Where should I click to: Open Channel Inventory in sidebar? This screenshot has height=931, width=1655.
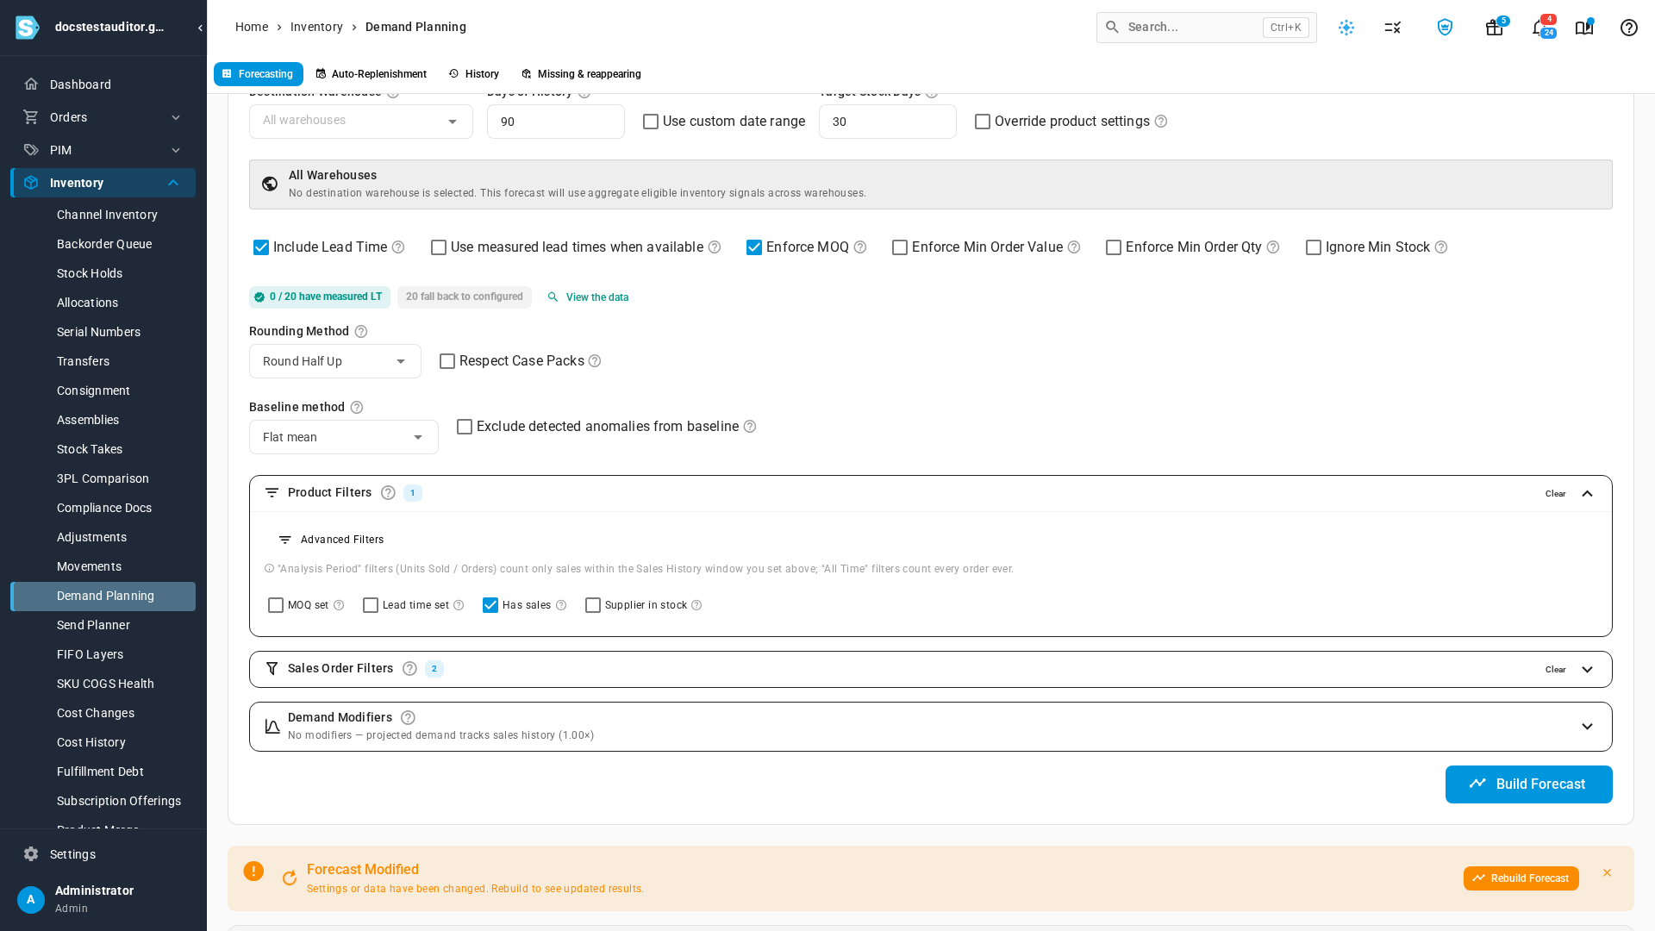click(x=107, y=215)
